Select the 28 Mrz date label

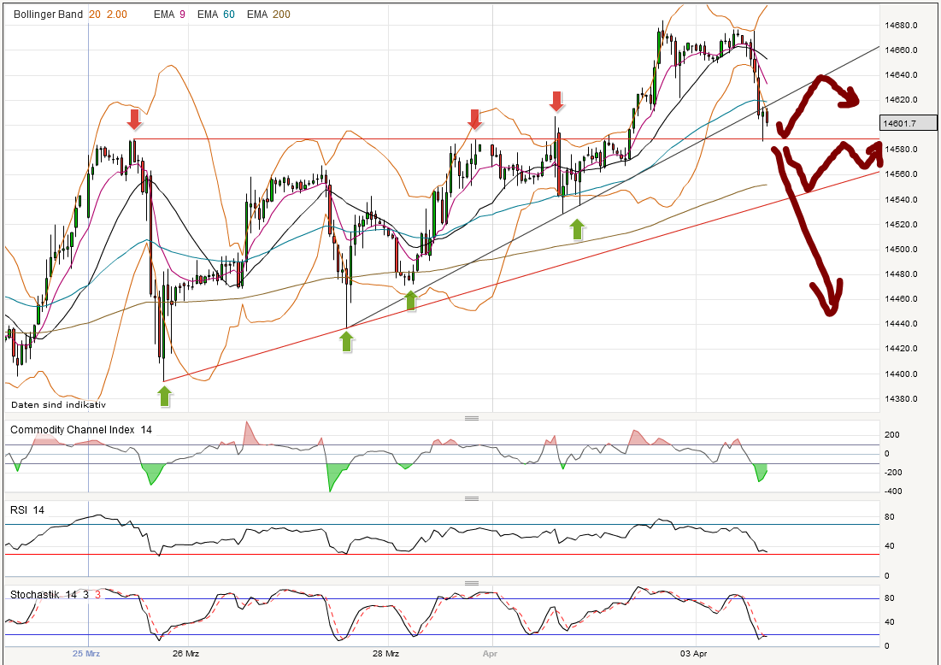385,654
